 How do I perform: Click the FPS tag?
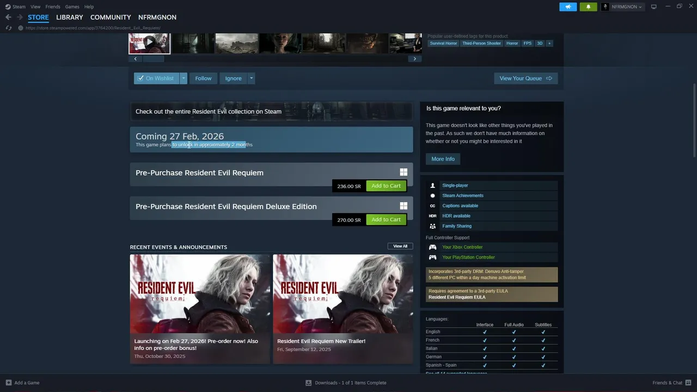click(x=527, y=43)
